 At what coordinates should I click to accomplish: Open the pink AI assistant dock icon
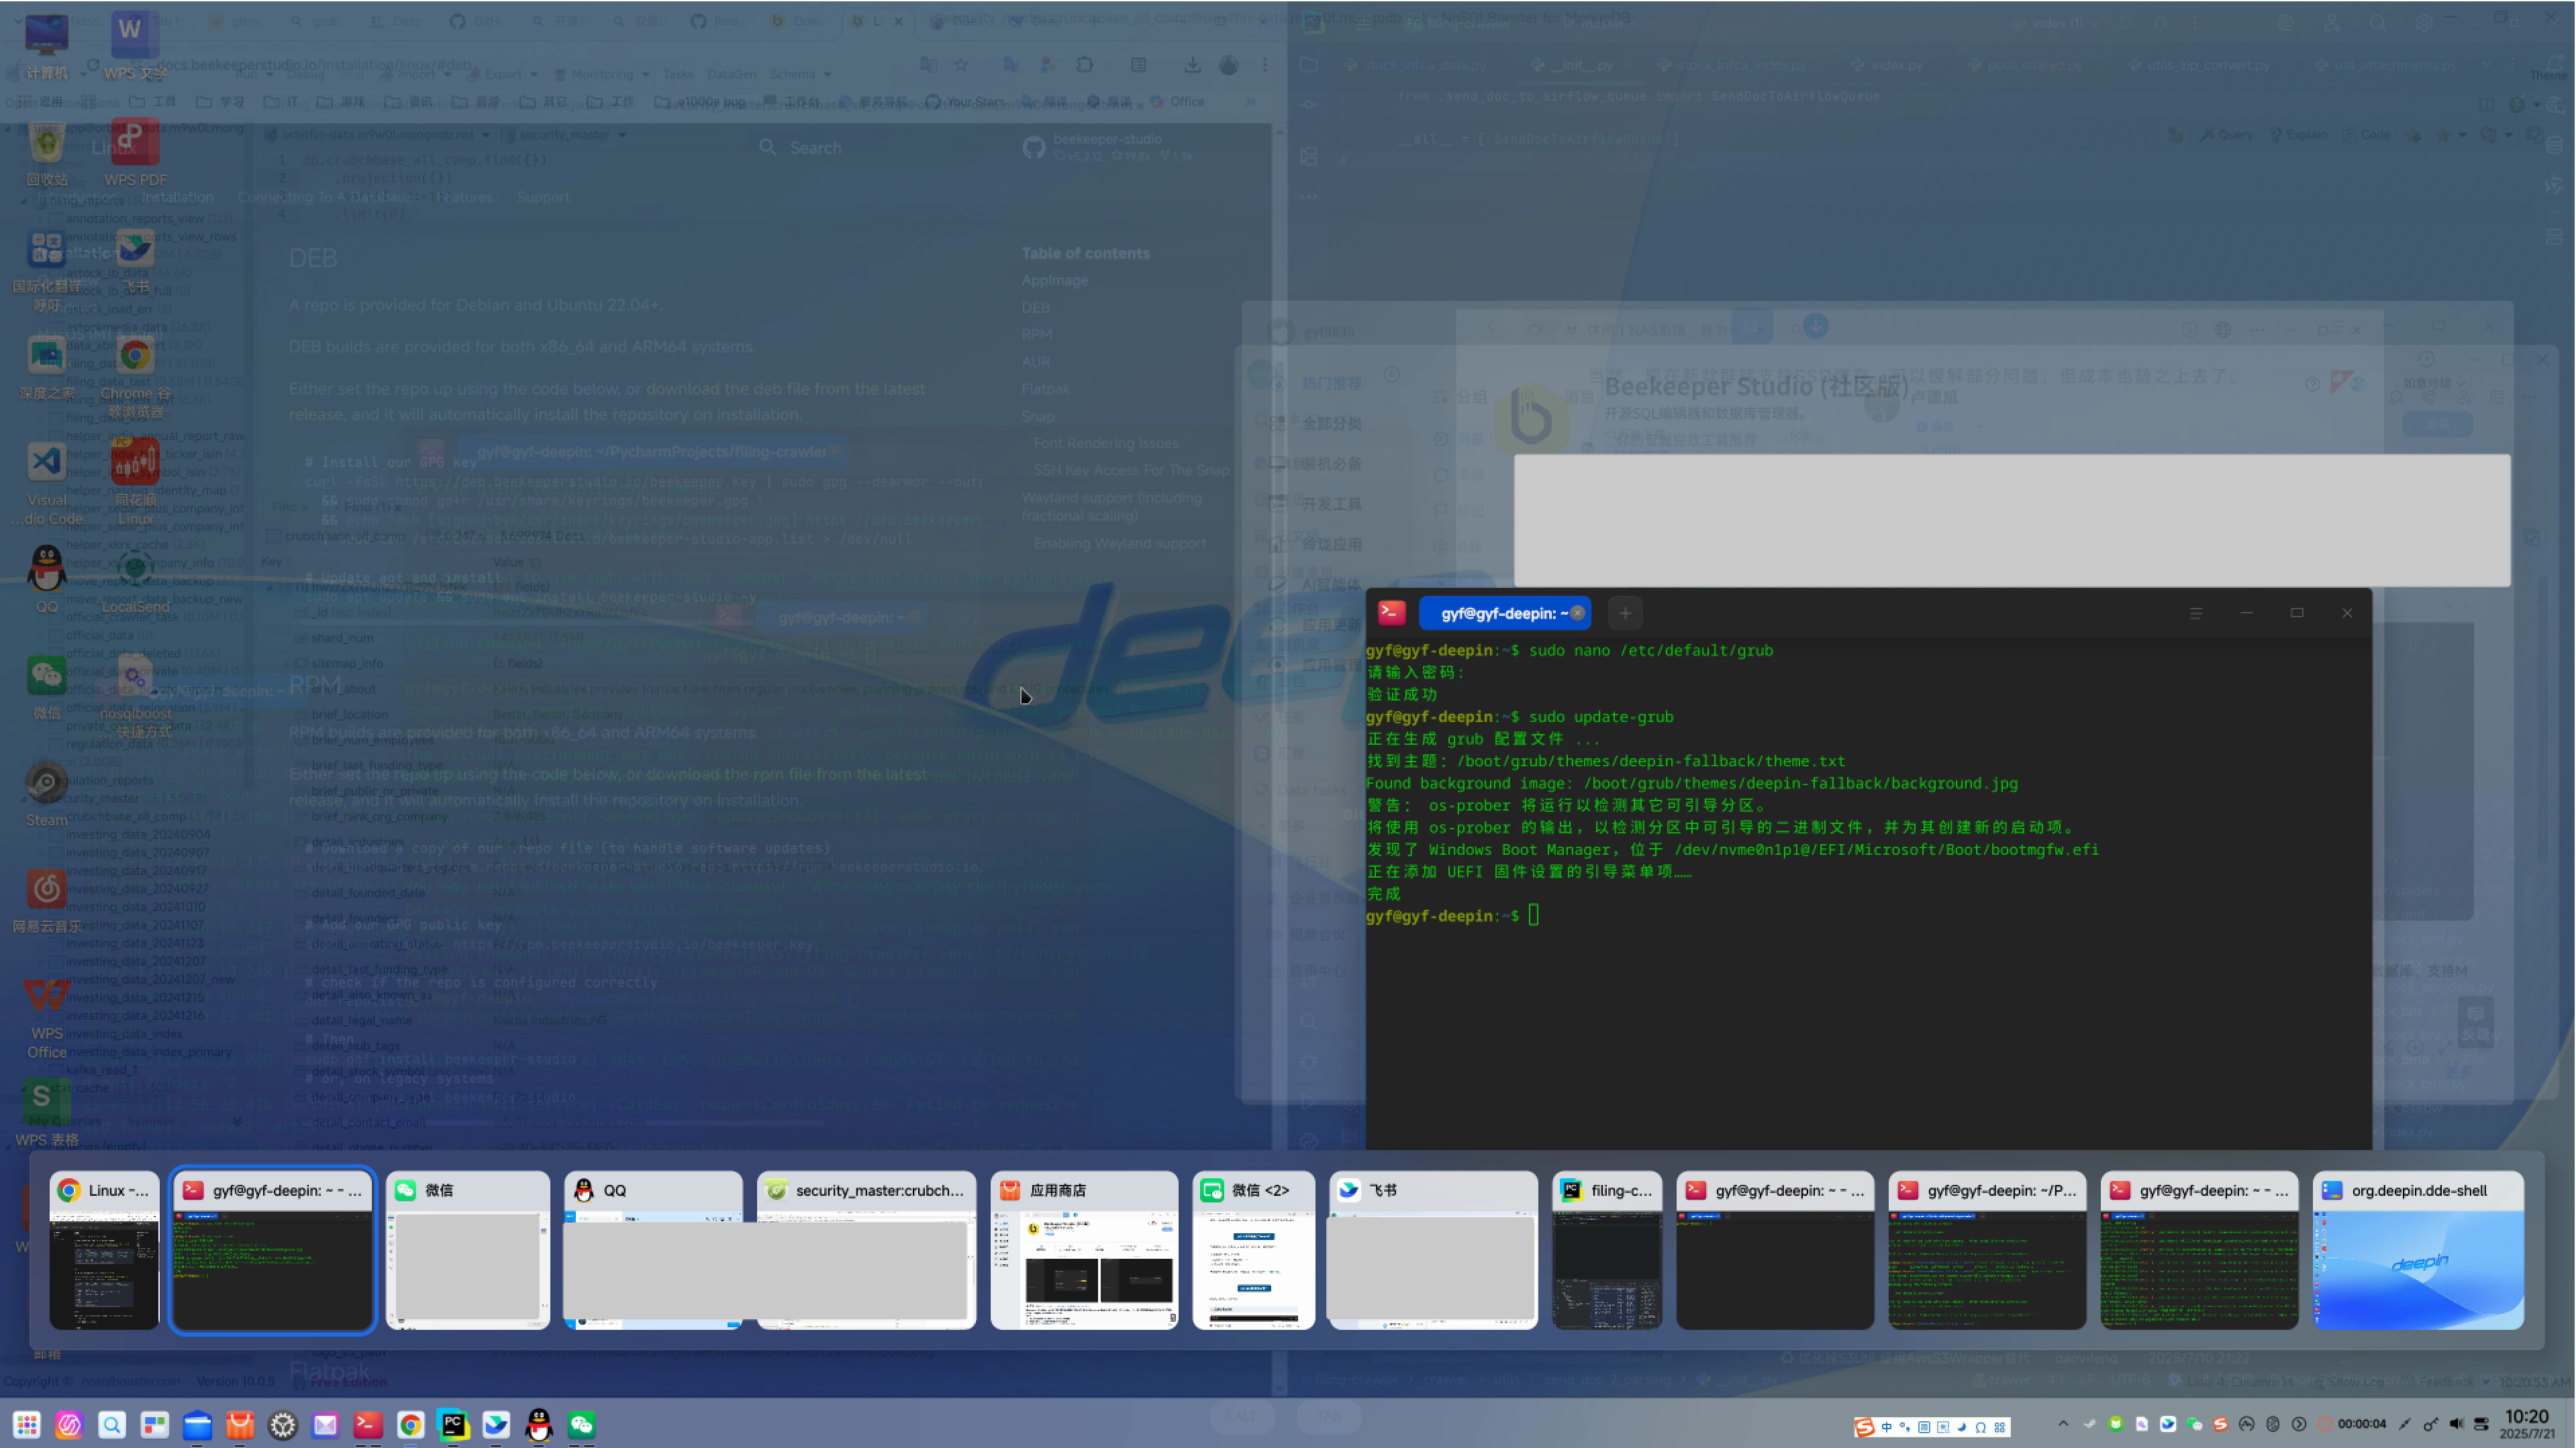tap(69, 1424)
